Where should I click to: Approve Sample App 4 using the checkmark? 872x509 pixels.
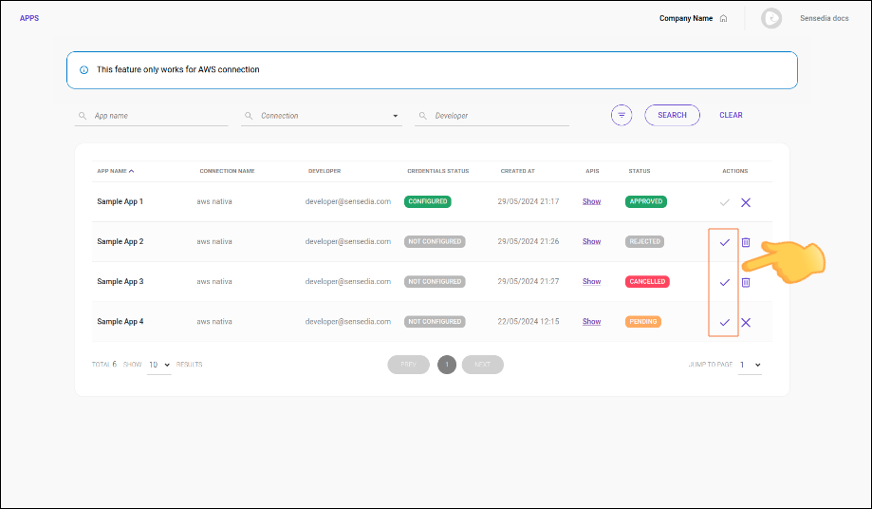[724, 322]
